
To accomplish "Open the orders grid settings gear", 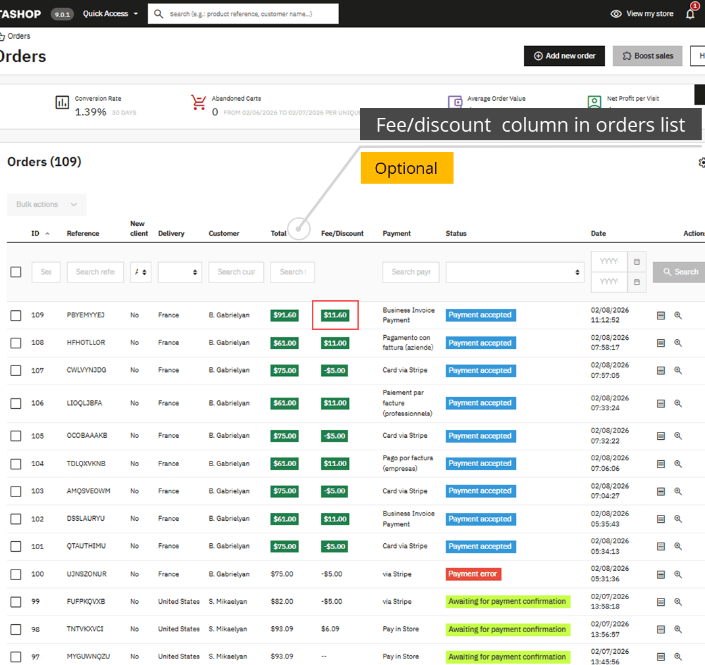I will click(702, 163).
